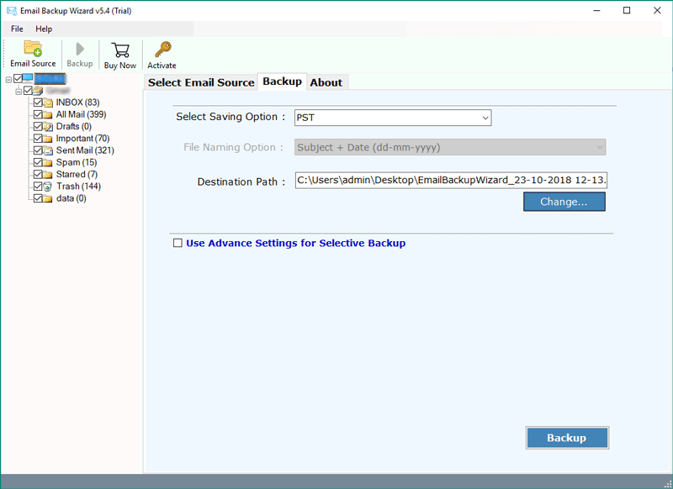Deselect the Sent Mail (321) checkbox
The image size is (673, 489).
pyautogui.click(x=38, y=150)
